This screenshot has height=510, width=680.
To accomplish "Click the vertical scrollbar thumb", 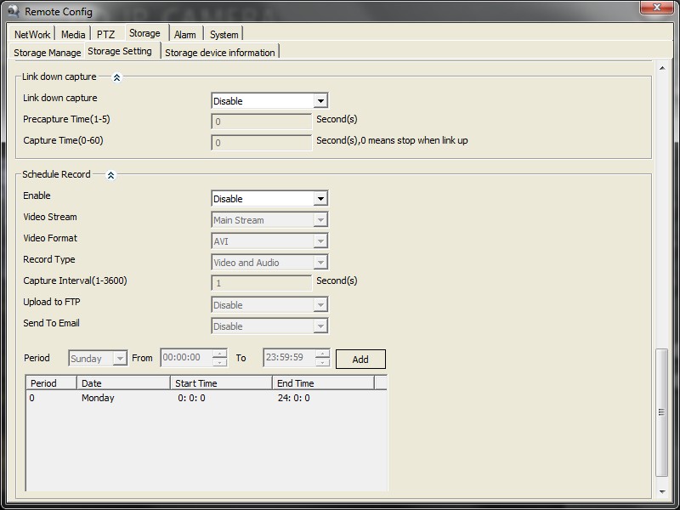I will pos(661,412).
